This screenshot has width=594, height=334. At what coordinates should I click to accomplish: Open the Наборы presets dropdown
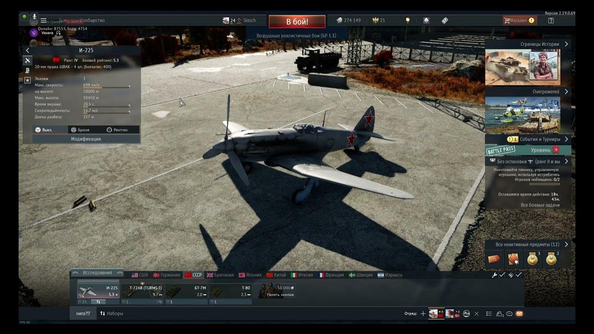click(x=112, y=314)
